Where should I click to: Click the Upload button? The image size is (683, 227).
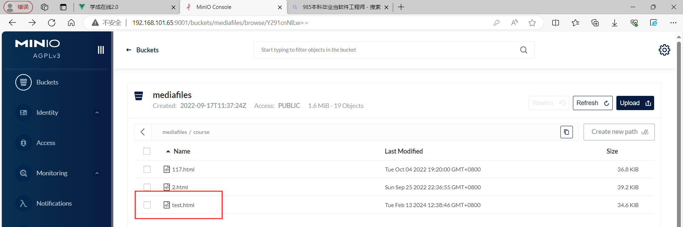(x=635, y=103)
